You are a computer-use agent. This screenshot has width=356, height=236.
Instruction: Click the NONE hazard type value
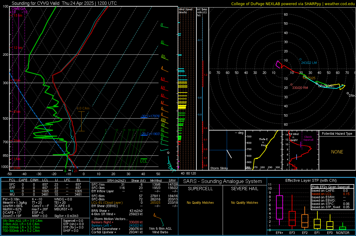(x=337, y=152)
